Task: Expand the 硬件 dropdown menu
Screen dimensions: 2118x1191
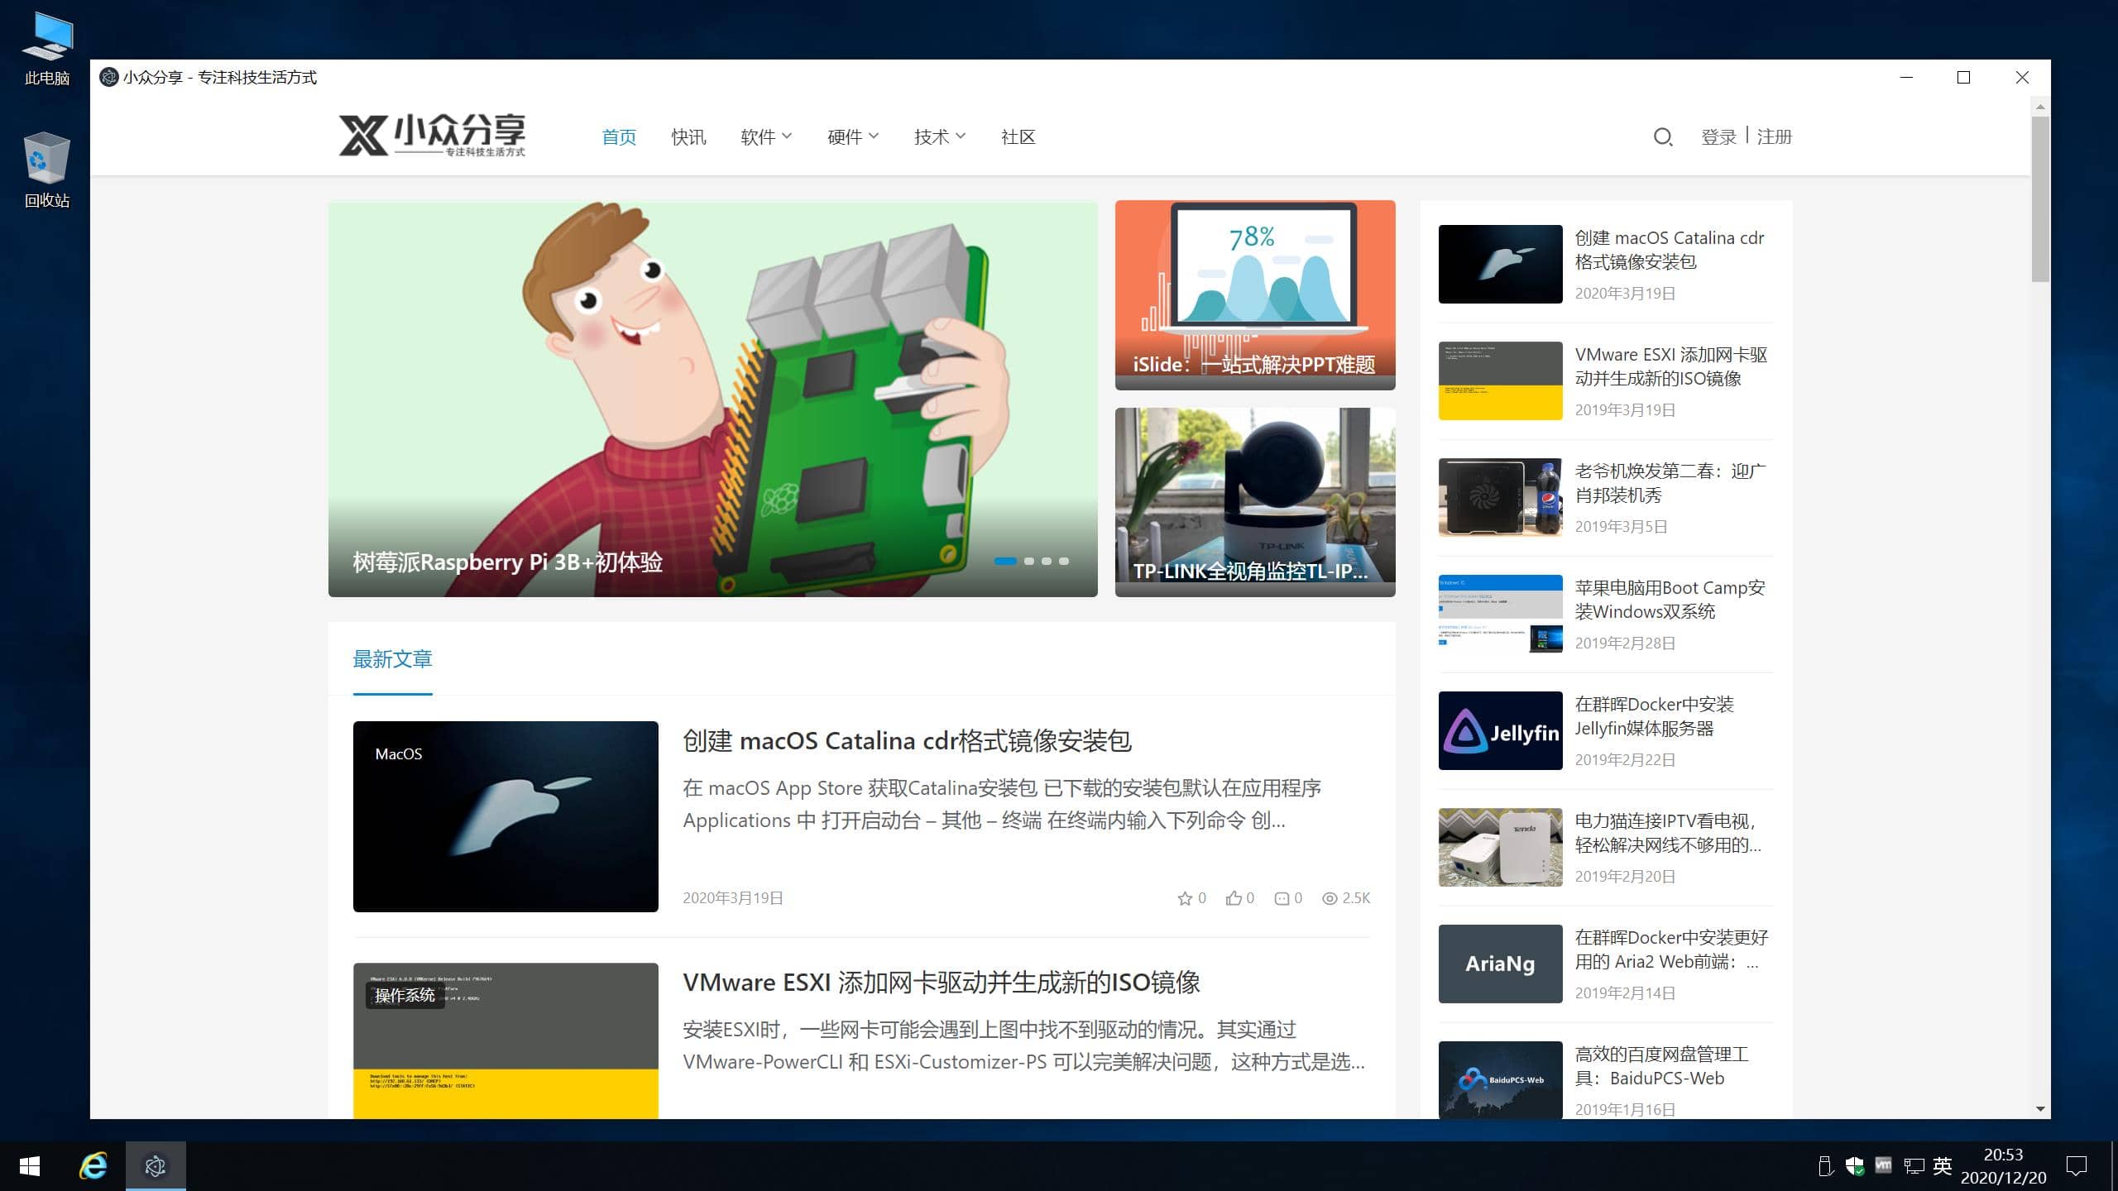Action: pyautogui.click(x=853, y=136)
